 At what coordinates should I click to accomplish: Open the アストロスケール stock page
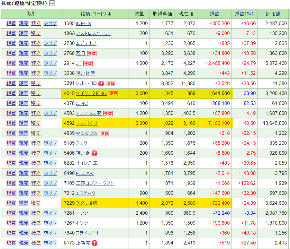[x=93, y=33]
